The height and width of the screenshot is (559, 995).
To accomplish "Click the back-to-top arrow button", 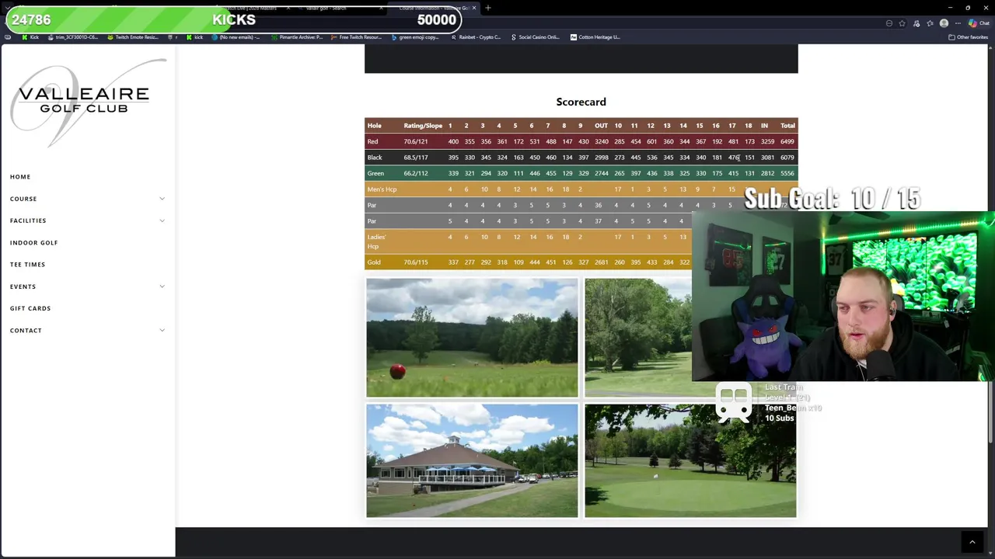I will (x=972, y=542).
